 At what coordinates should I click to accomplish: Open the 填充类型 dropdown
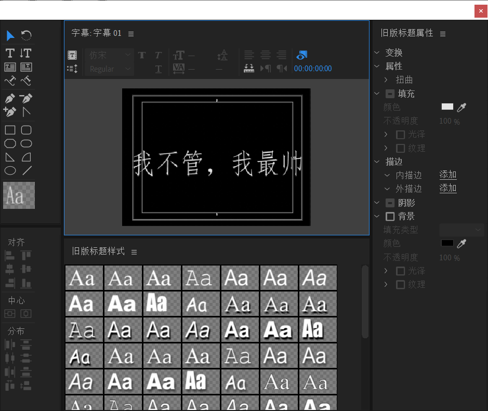click(461, 230)
